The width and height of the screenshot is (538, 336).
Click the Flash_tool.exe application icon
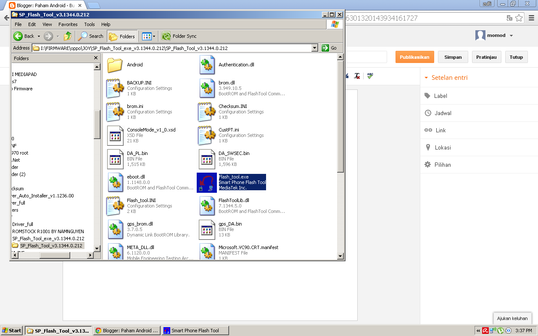point(207,182)
